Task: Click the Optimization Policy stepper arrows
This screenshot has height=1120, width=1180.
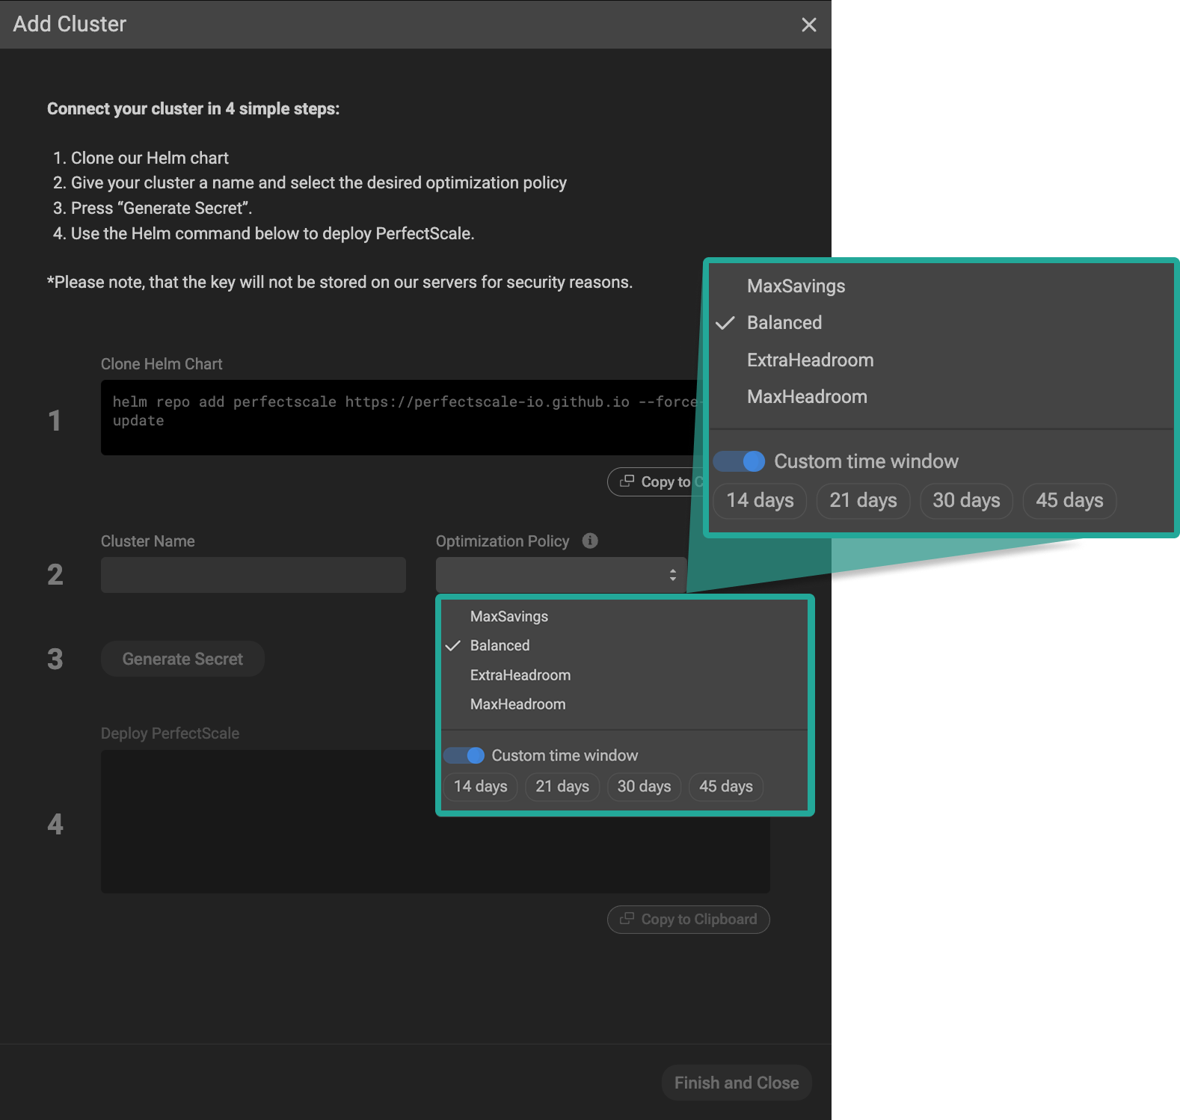Action: (673, 575)
